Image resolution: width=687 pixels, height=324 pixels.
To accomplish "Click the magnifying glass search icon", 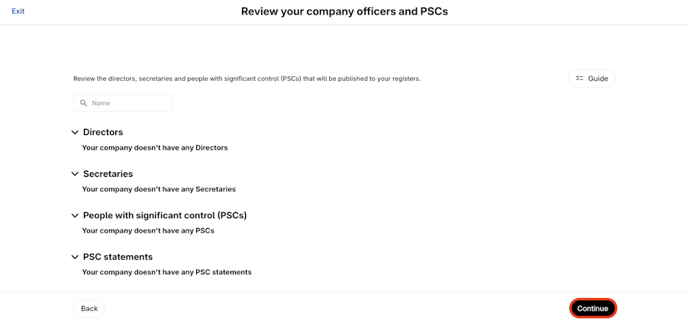I will (83, 103).
